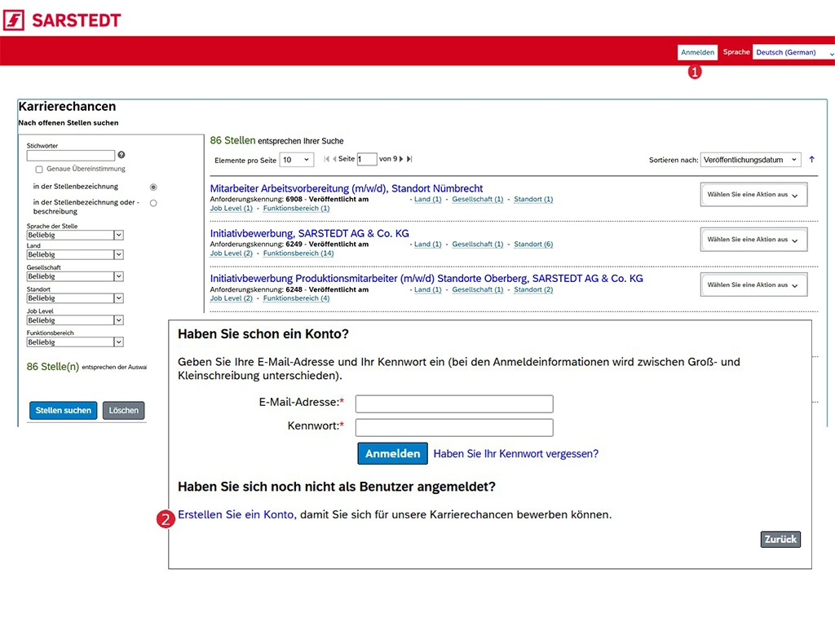
Task: Open the Sprache language dropdown
Action: (793, 52)
